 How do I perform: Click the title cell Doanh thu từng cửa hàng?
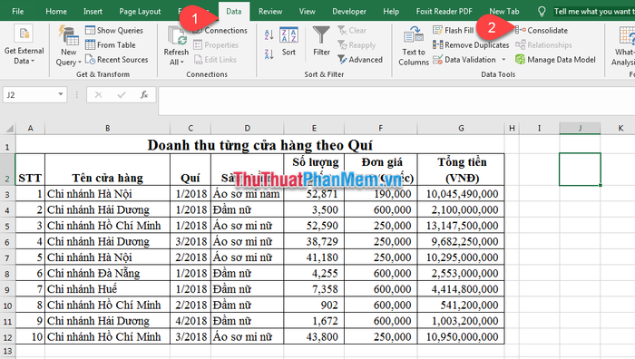259,145
